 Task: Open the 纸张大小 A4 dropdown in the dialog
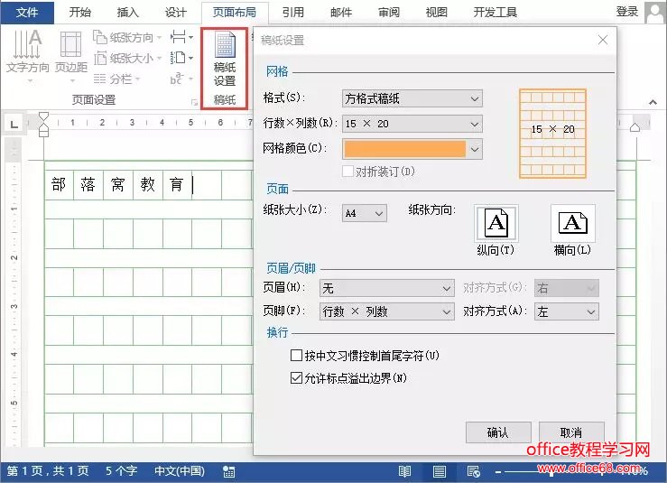click(x=365, y=213)
